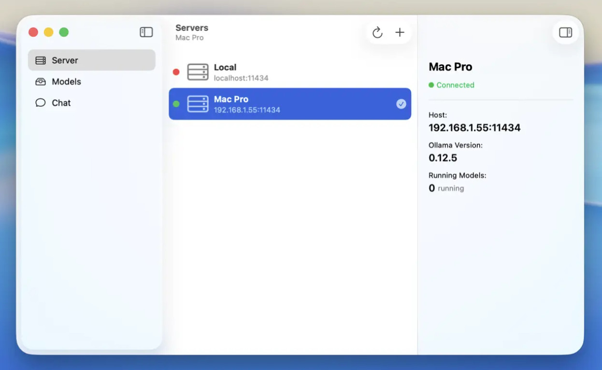Click the Ollama Version value 0.12.5

[443, 158]
